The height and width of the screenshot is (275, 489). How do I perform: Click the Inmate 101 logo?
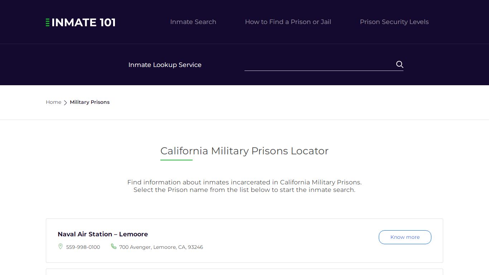(81, 23)
